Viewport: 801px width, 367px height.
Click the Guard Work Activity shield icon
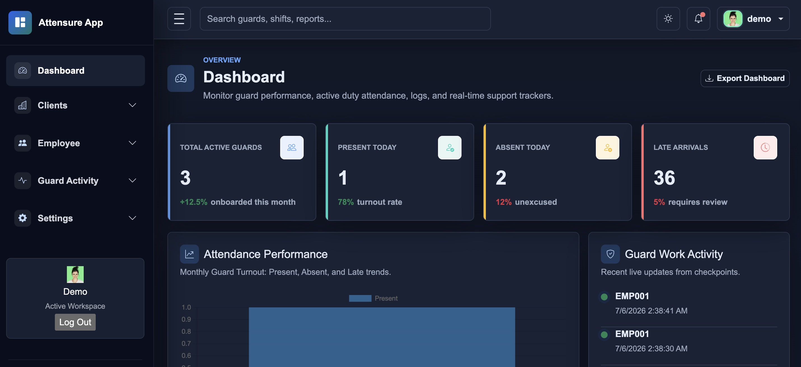click(x=610, y=254)
